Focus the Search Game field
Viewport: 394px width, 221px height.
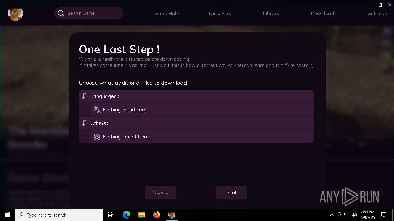89,13
